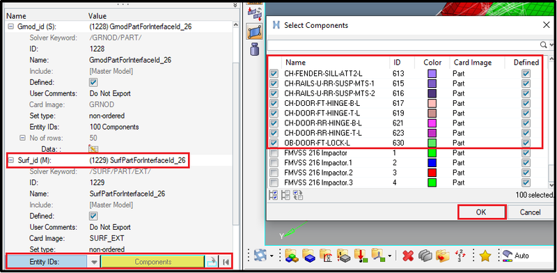Click the Data table icon under No of rows
The image size is (557, 273).
pos(93,148)
